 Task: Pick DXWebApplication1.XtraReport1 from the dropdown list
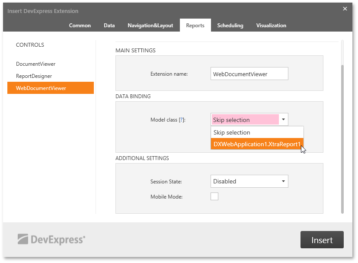[x=257, y=144]
